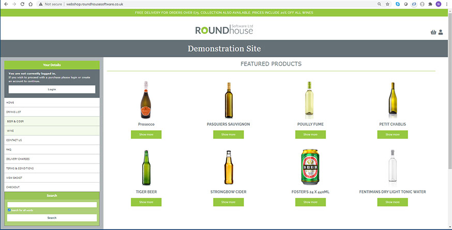Open the zoom magnifier icon in address bar
This screenshot has width=452, height=230.
(380, 4)
